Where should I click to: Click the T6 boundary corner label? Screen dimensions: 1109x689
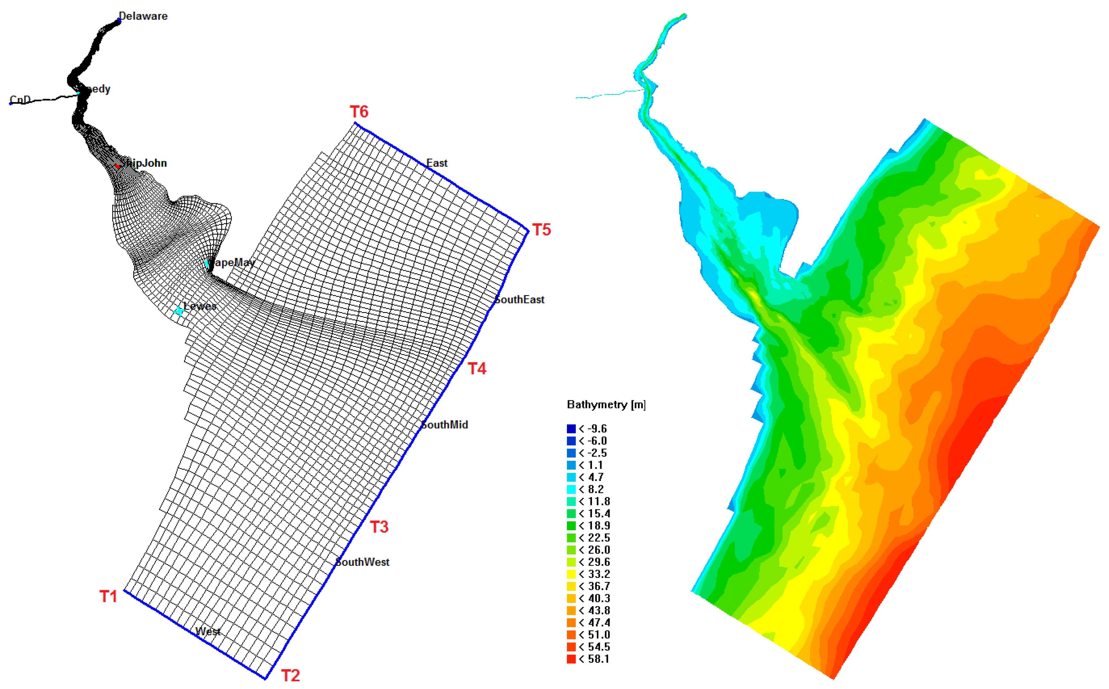coord(359,112)
